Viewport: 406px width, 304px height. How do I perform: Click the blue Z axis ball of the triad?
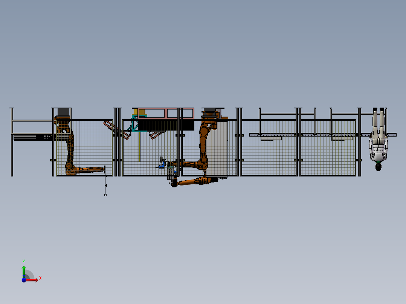[x=24, y=280]
